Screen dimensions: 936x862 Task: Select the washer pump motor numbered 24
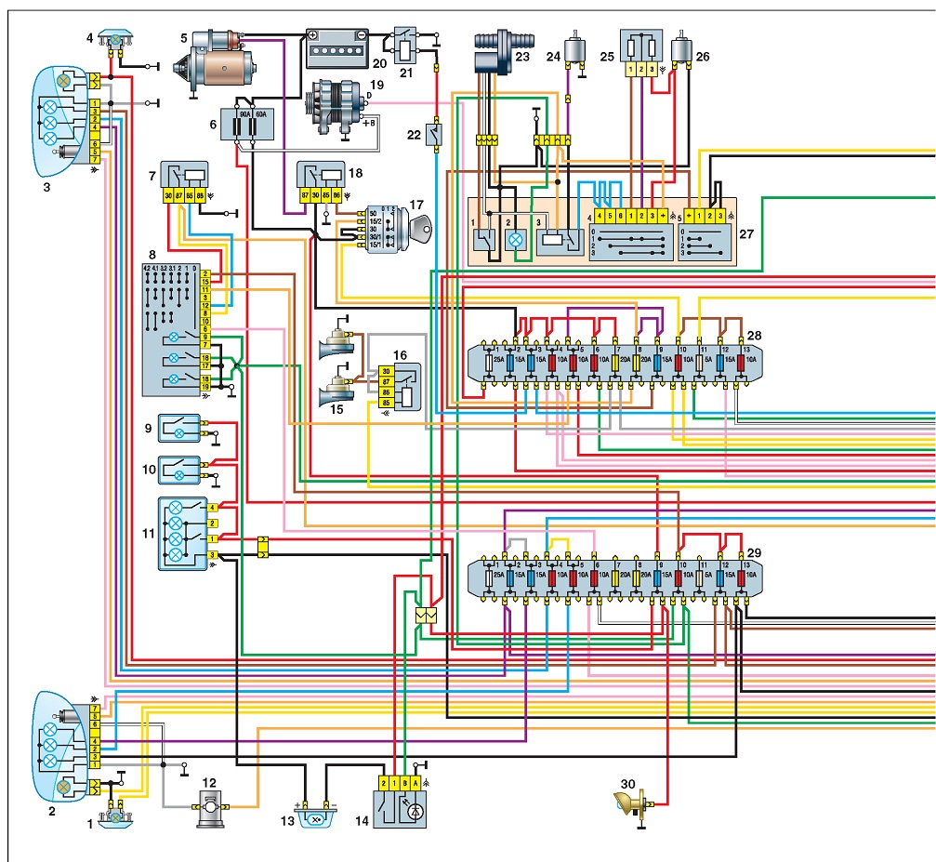click(575, 51)
